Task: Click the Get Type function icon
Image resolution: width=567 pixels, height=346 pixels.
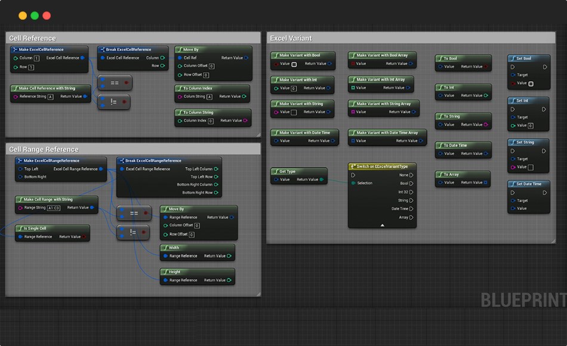Action: pos(275,171)
